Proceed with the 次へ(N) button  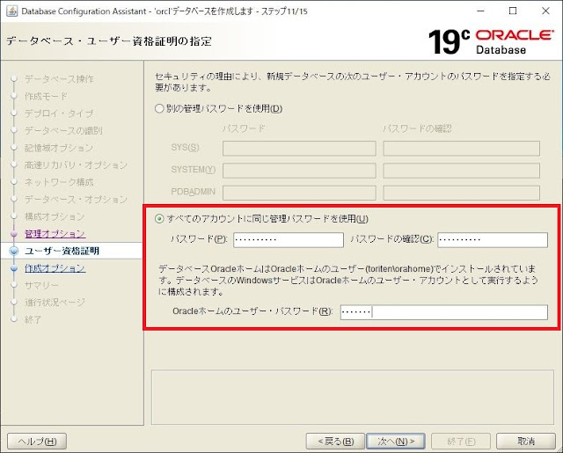coord(396,442)
